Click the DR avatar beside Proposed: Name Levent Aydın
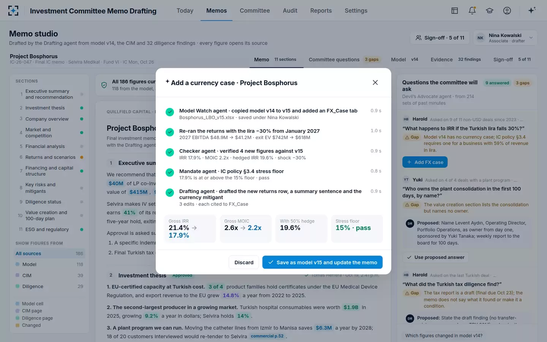The height and width of the screenshot is (342, 547). (410, 223)
